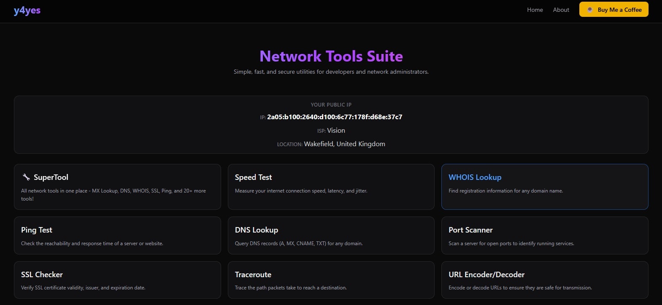Image resolution: width=662 pixels, height=305 pixels.
Task: Click Traceroute description about packet path
Action: pos(291,288)
